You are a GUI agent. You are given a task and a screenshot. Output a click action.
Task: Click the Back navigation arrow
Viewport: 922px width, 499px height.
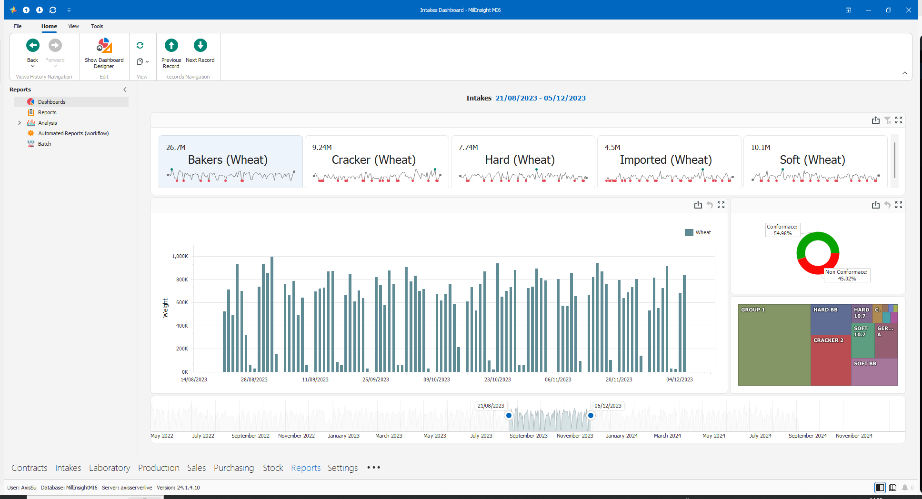pyautogui.click(x=32, y=45)
